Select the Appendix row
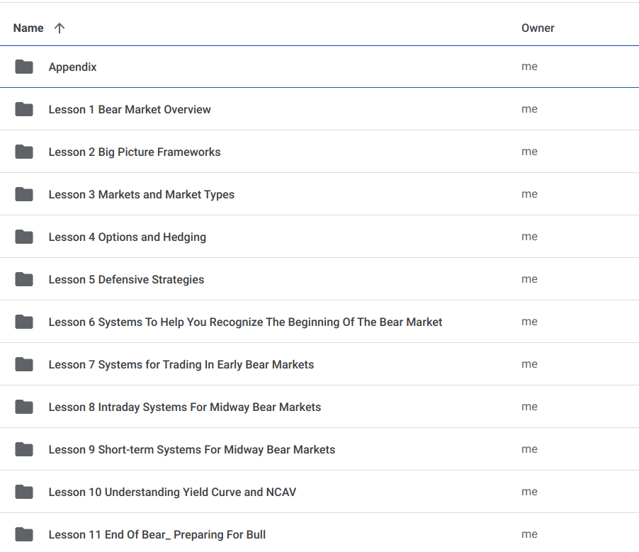The height and width of the screenshot is (552, 639). (x=72, y=66)
